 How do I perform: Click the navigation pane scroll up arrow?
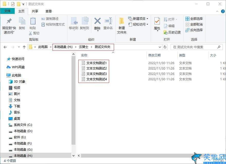click(x=74, y=54)
